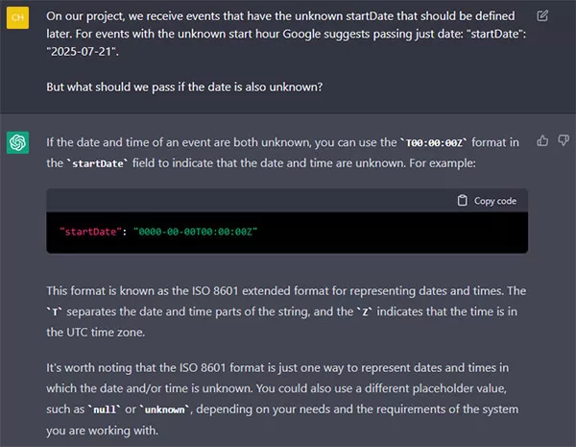Give the response a thumbs down
The image size is (576, 447).
click(564, 140)
